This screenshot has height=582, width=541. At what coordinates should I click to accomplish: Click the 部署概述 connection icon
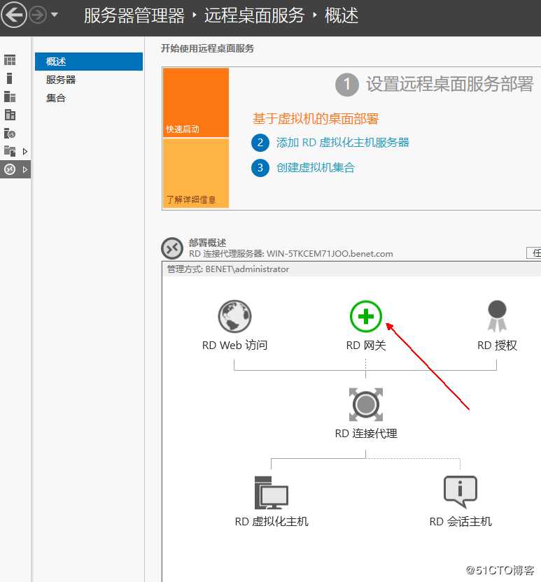(x=172, y=248)
